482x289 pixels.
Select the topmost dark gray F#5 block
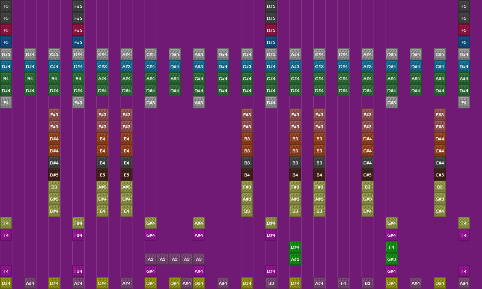coord(78,6)
